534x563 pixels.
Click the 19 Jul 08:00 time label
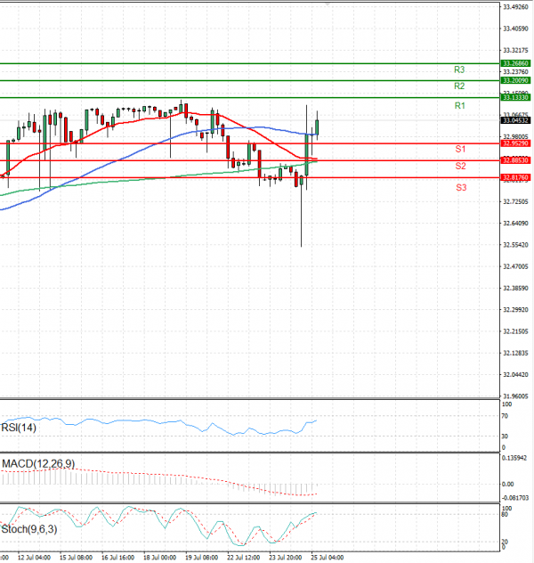201,558
